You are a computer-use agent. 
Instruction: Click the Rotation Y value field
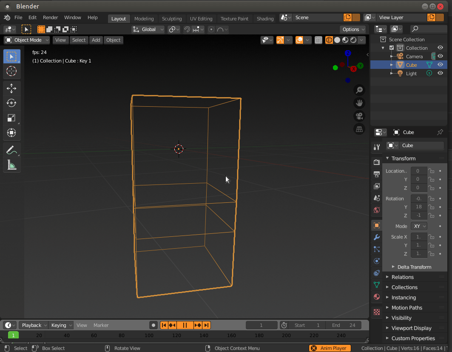click(x=418, y=207)
